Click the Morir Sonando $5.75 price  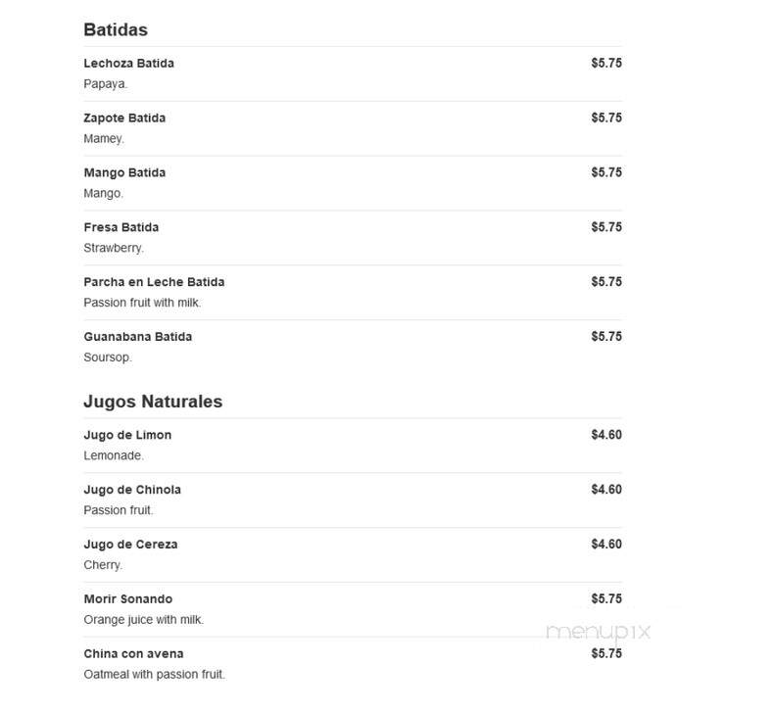[x=606, y=599]
